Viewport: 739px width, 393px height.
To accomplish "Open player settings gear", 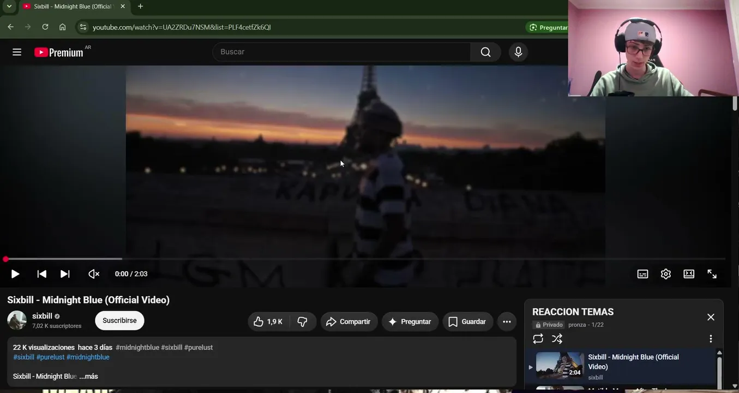I will (666, 274).
